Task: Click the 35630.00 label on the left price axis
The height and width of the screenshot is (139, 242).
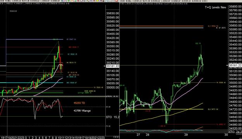Action: [113, 13]
